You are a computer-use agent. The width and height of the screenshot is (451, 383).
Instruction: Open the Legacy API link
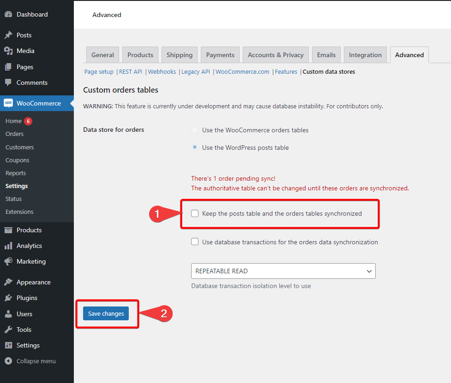(x=196, y=72)
